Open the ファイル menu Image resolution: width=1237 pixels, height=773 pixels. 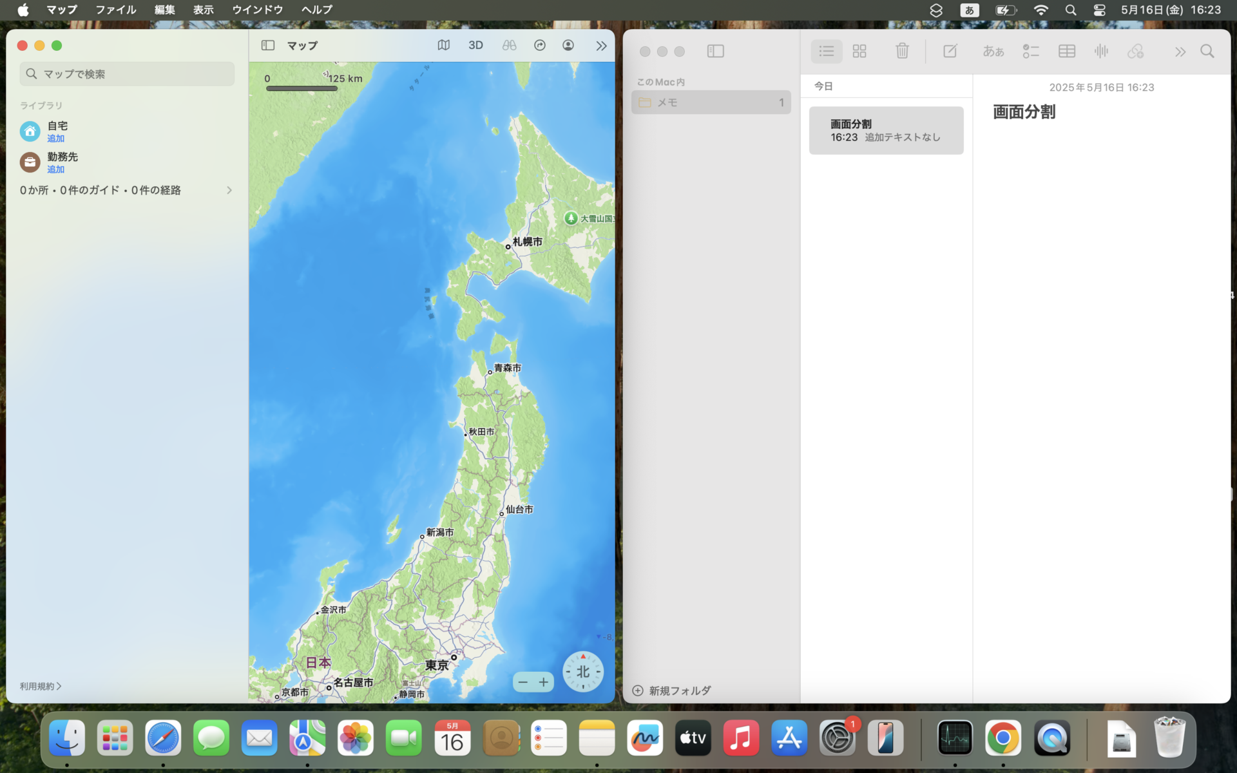tap(116, 10)
